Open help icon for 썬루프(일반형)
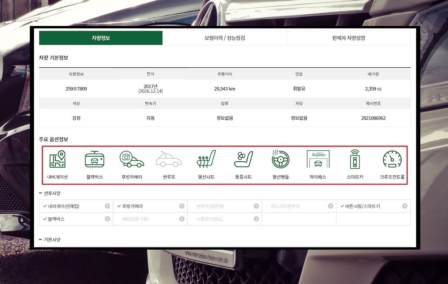Screen dimensions: 448x284 pos(256,206)
